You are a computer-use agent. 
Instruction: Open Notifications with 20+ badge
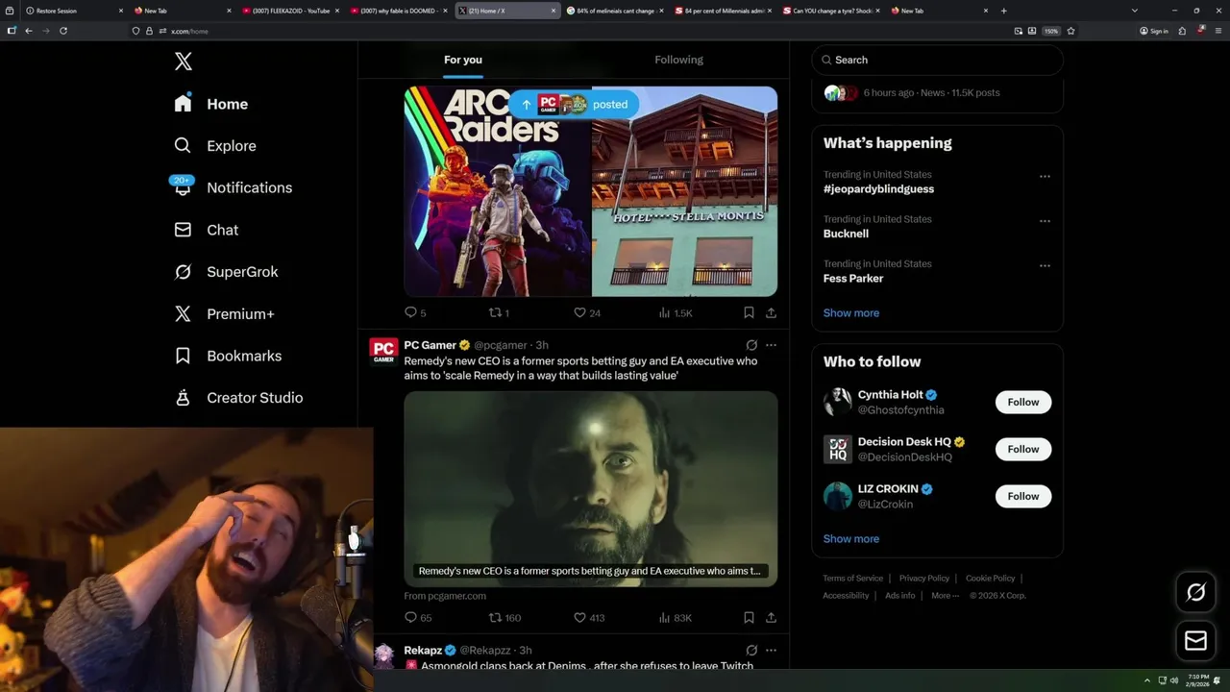point(233,187)
